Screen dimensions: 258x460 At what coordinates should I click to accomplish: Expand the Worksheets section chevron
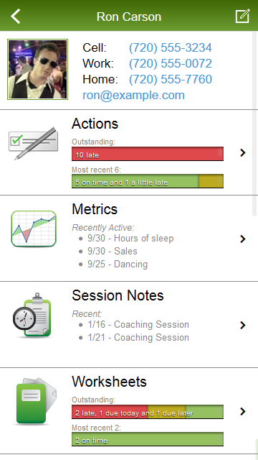[x=242, y=411]
